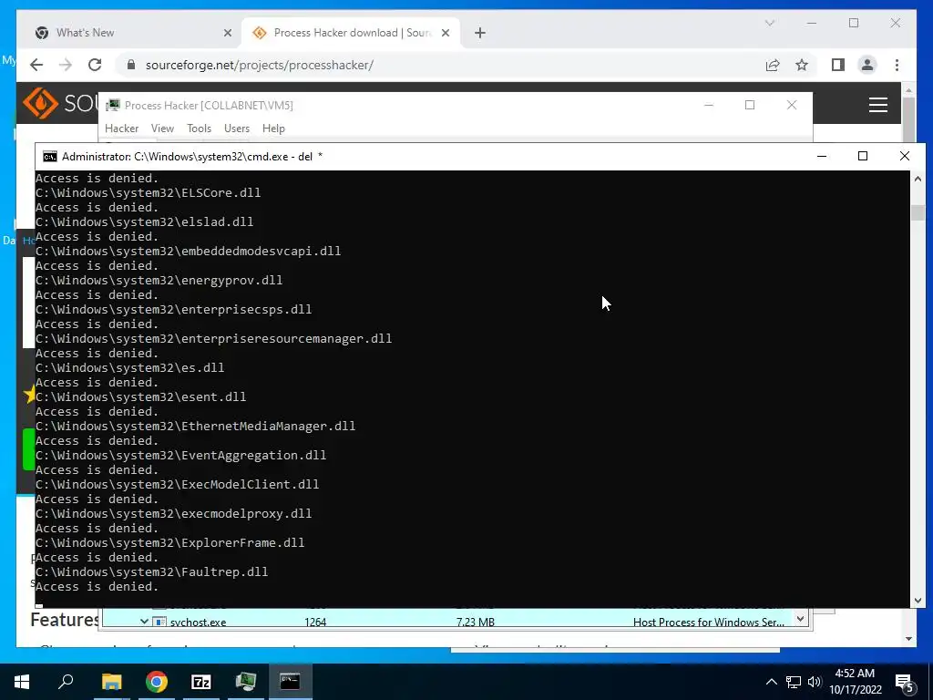Collapse the svchost.exe tree row
The width and height of the screenshot is (933, 700).
(144, 622)
